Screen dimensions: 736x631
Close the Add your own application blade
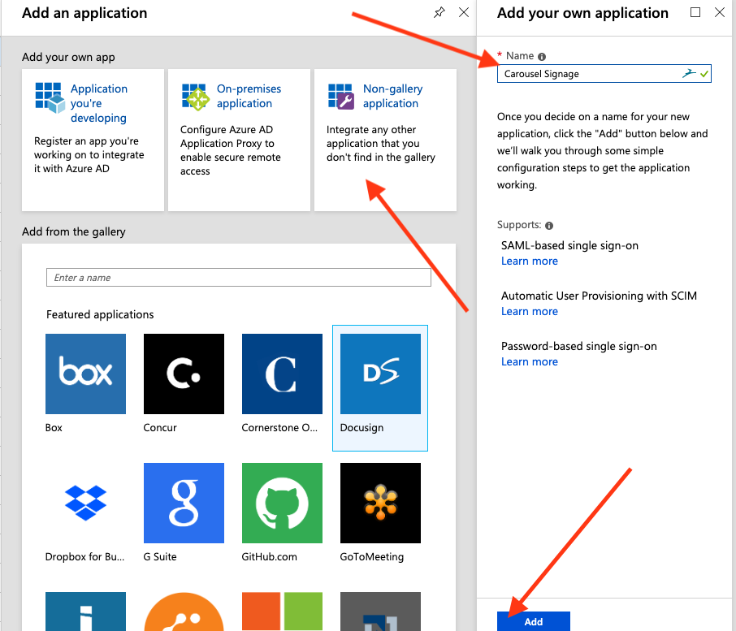(x=720, y=12)
